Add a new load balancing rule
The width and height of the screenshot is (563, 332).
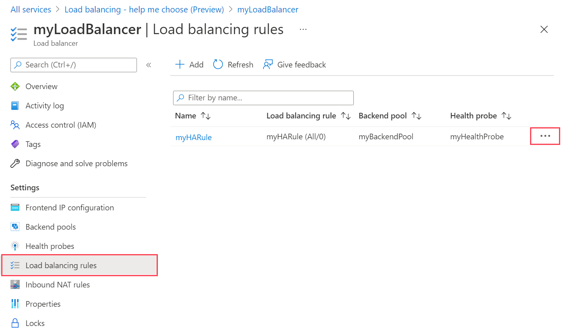(190, 65)
